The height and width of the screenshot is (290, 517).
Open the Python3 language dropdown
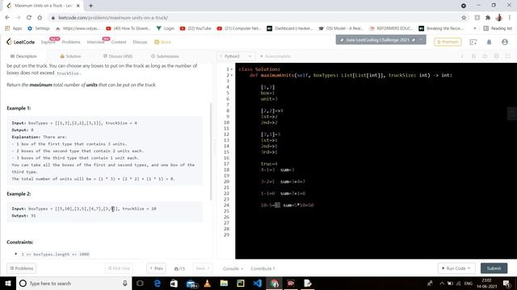coord(236,56)
